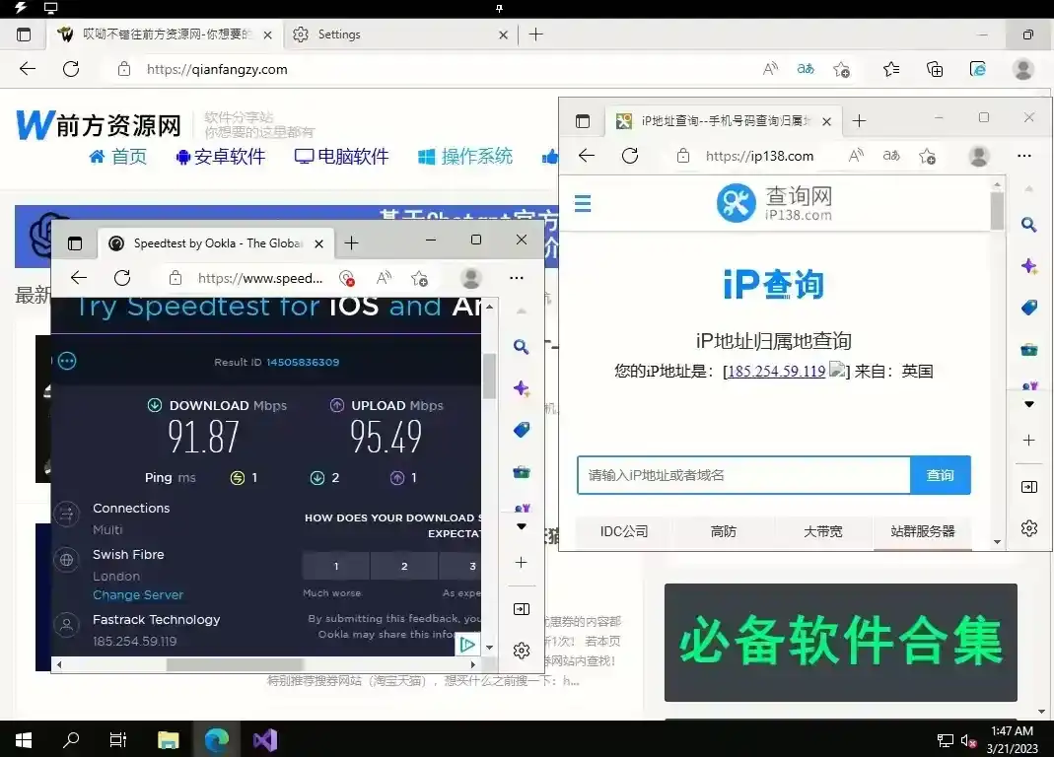Select the Speedtest by Ookla tab
The image size is (1054, 757).
click(217, 243)
